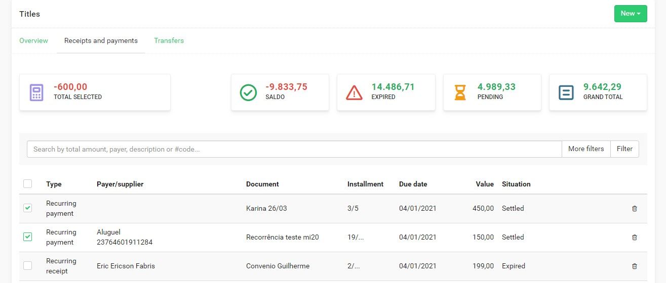Click the Due date column header

pos(413,184)
